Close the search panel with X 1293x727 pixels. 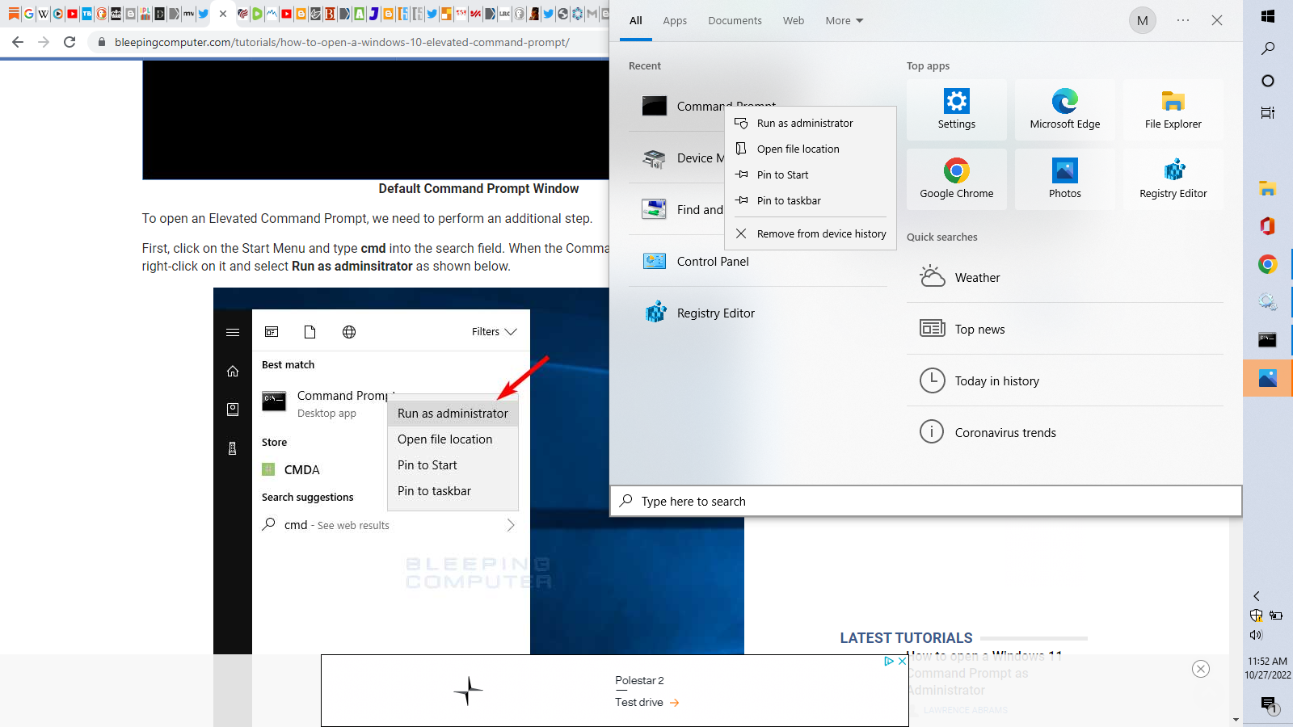tap(1217, 20)
